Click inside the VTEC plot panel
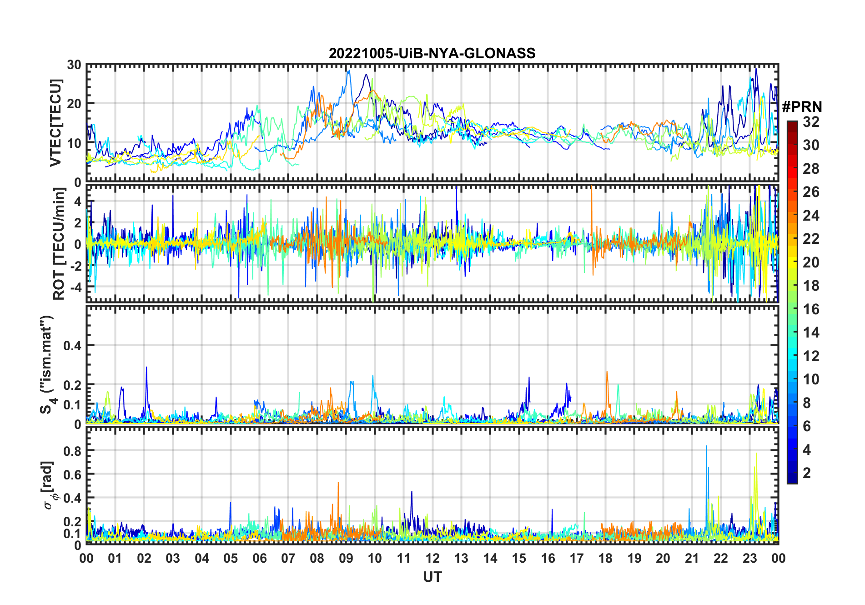 (x=432, y=123)
